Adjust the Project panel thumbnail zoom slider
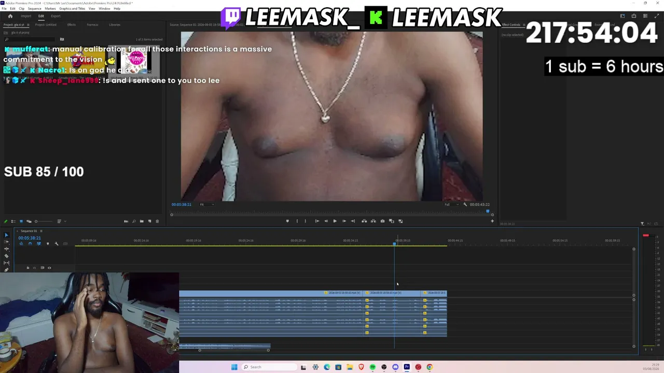 pyautogui.click(x=43, y=221)
